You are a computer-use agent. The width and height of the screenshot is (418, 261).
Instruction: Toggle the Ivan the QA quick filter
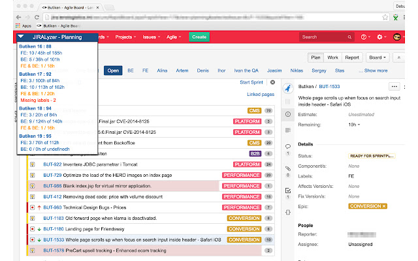pos(246,70)
